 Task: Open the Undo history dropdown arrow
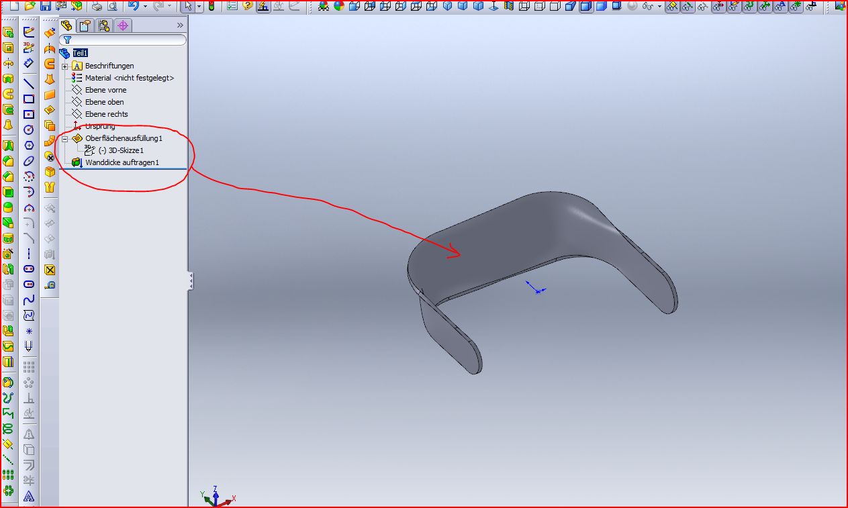(144, 7)
